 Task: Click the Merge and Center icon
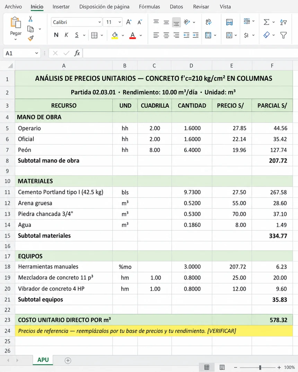tap(208, 35)
